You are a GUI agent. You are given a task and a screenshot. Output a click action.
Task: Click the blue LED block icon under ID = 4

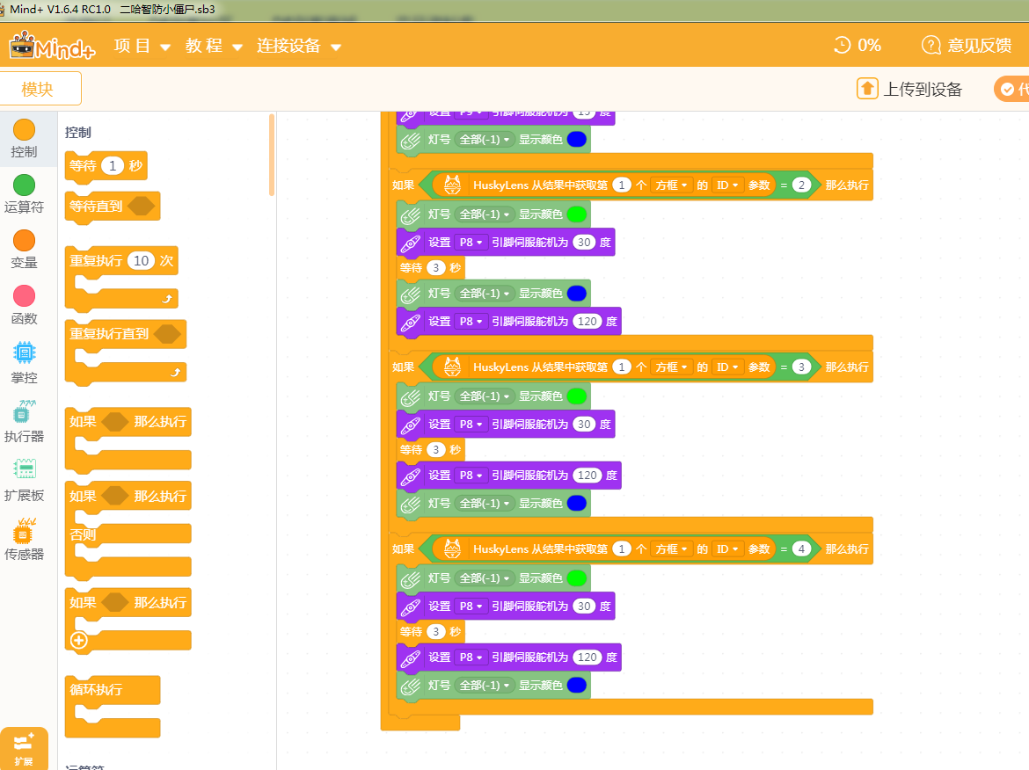tap(411, 686)
